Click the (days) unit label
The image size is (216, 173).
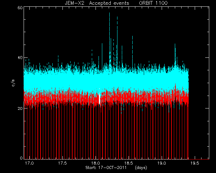pos(141,168)
